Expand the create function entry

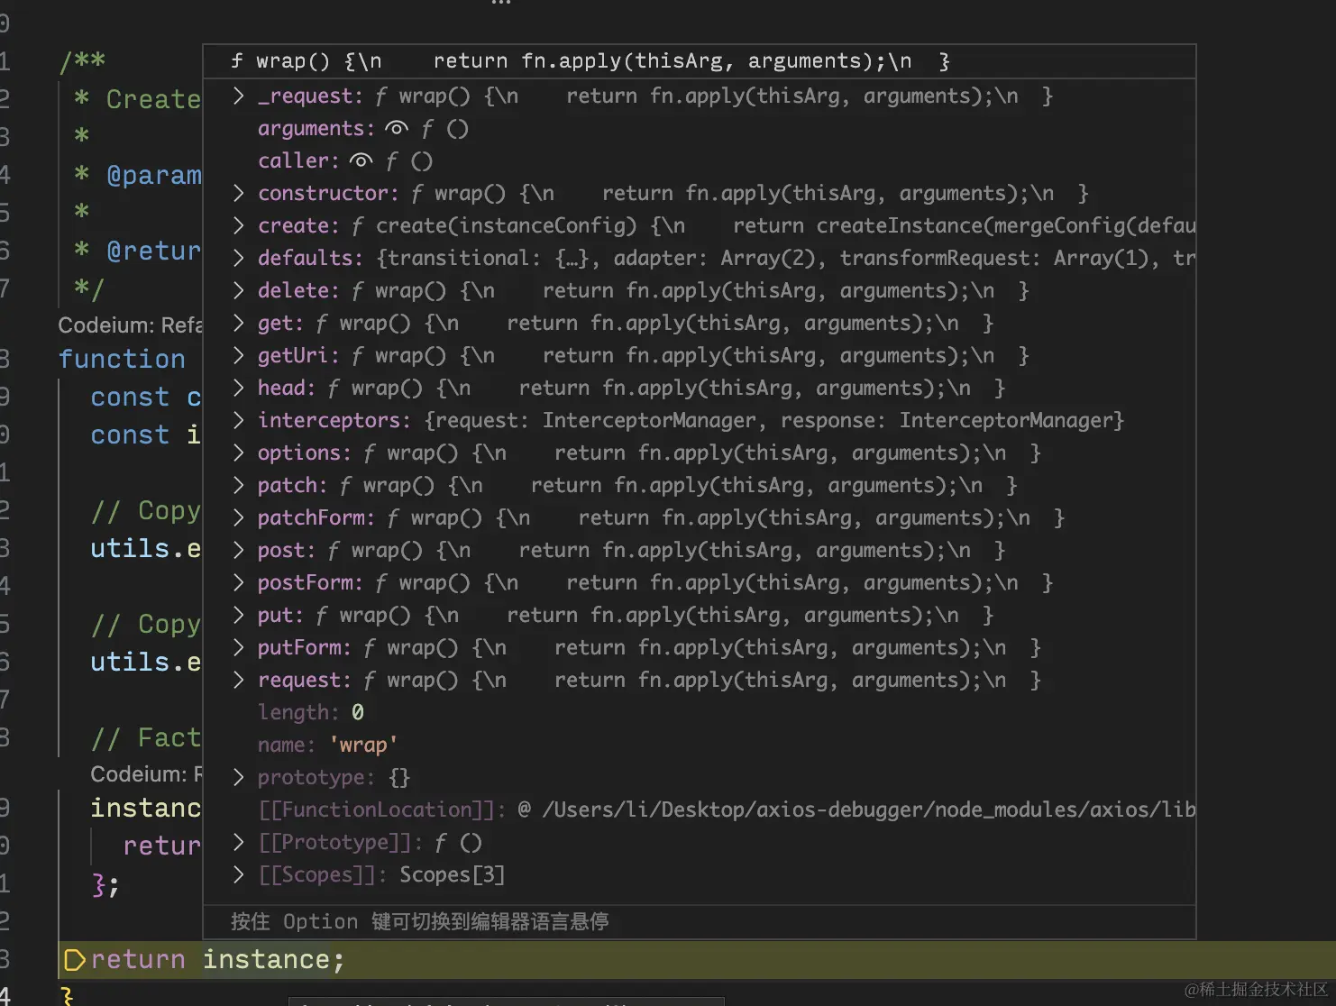point(238,226)
